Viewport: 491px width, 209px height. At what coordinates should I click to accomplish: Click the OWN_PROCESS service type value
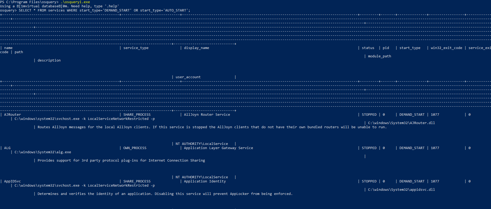click(x=135, y=148)
